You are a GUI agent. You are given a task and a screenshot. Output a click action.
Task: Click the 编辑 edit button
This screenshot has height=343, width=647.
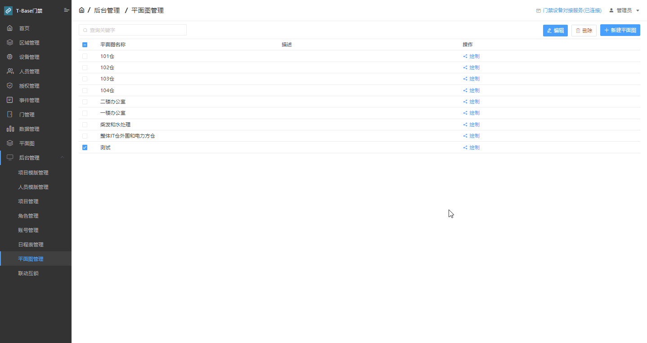tap(555, 31)
